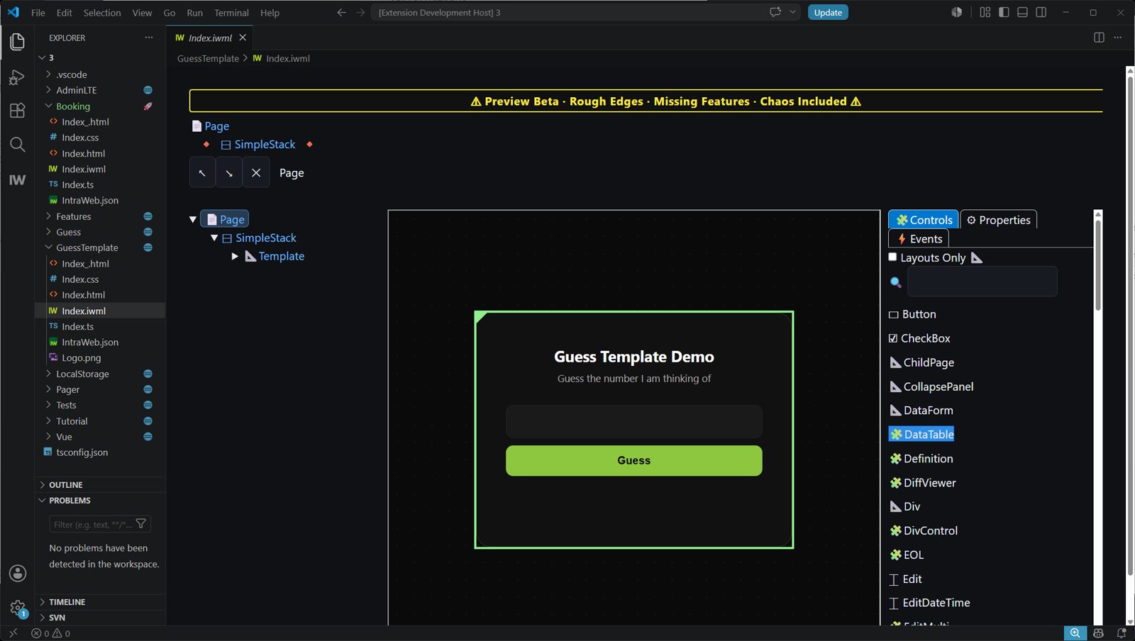The image size is (1135, 641).
Task: Open the Selection menu
Action: (102, 13)
